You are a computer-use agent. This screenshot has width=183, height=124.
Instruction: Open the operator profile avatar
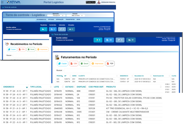pos(99,2)
